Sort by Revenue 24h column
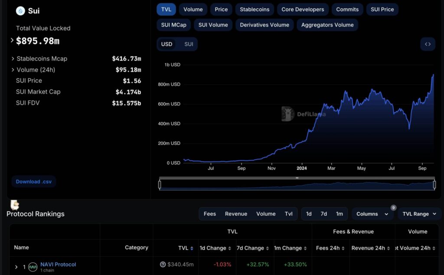 388,248
